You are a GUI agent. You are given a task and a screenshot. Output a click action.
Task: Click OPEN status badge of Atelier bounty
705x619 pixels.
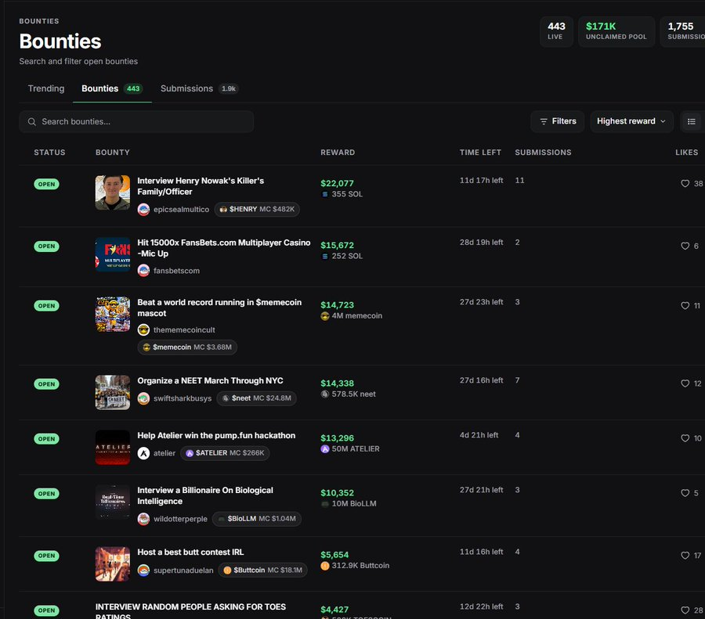coord(46,439)
